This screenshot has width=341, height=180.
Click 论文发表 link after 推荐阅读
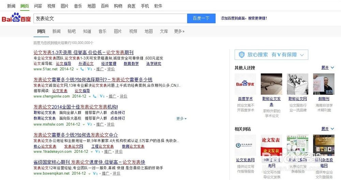click(x=60, y=91)
